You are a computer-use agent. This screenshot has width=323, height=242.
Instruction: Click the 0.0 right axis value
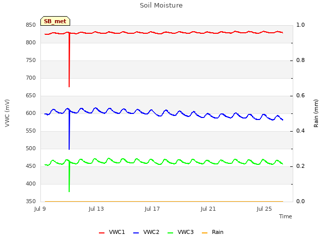[300, 201]
